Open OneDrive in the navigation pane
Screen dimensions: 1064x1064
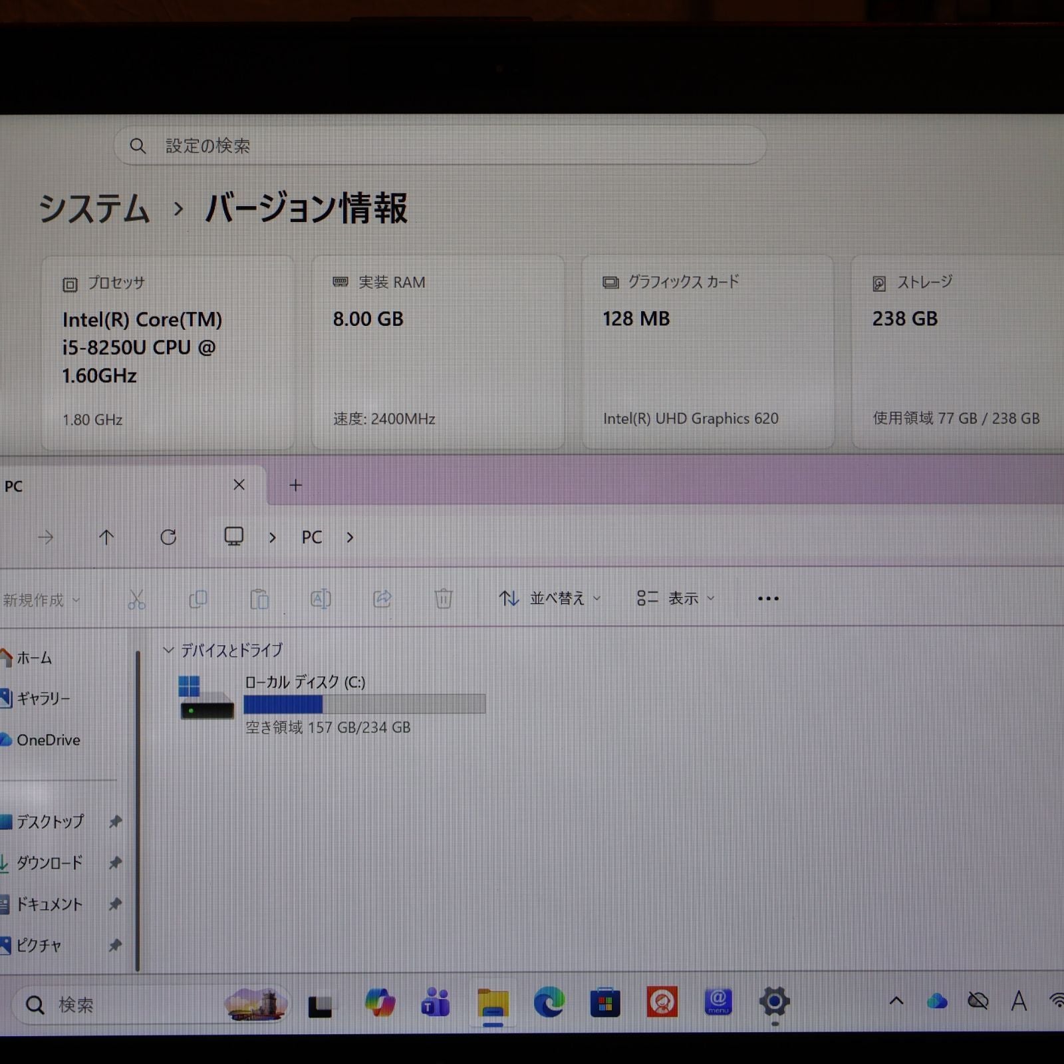pos(40,739)
